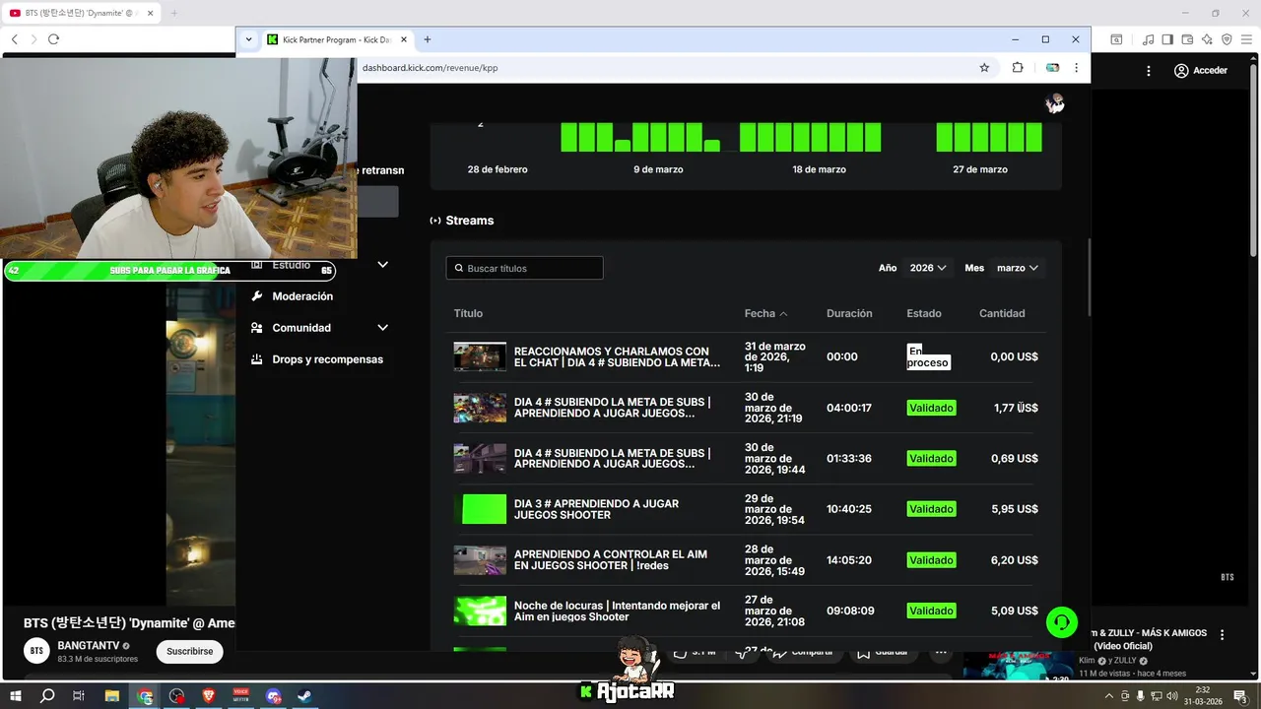Viewport: 1261px width, 709px height.
Task: Open the Chrome three-dot menu
Action: tap(1076, 68)
